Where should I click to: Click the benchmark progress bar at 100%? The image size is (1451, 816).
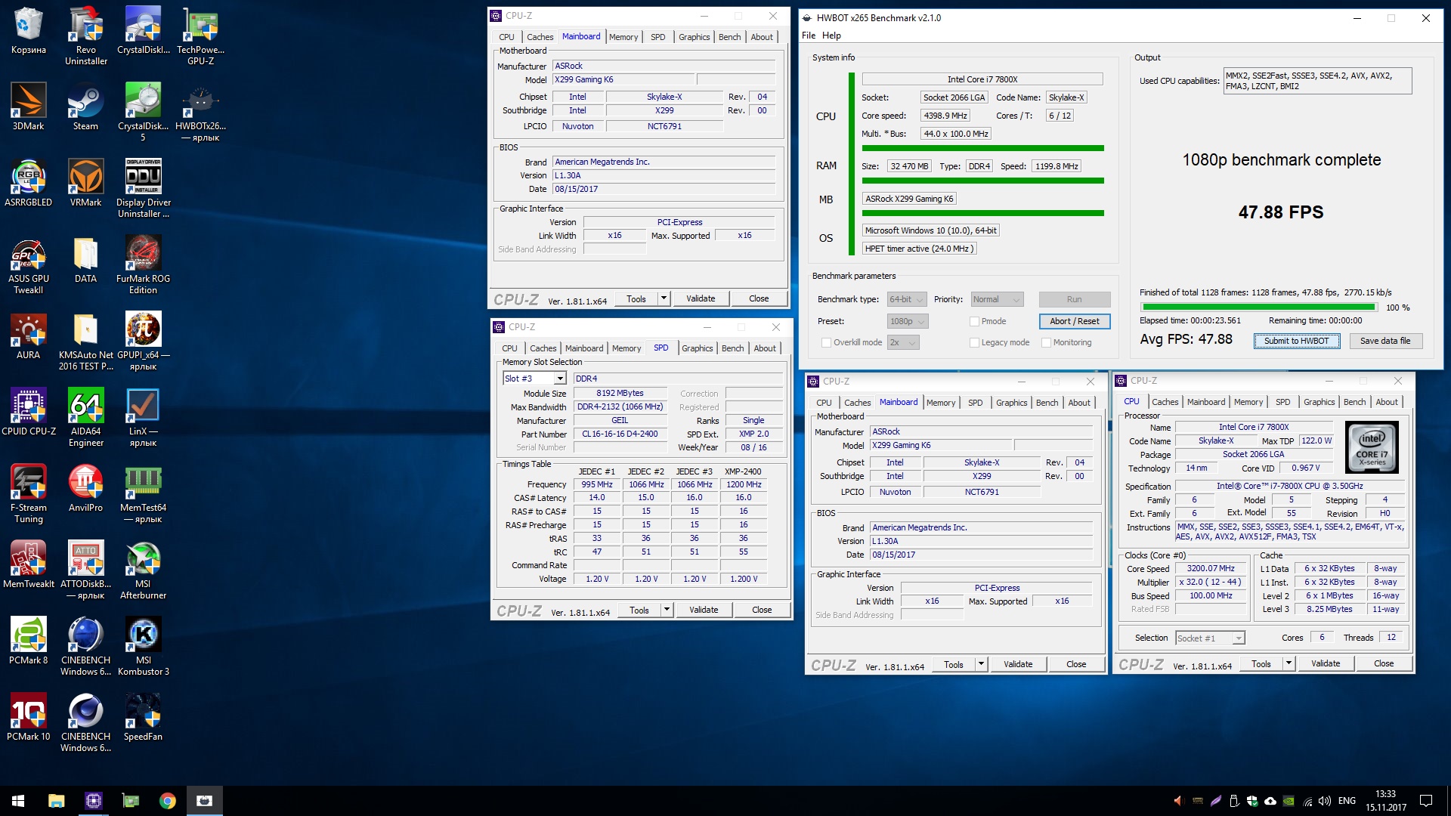pyautogui.click(x=1258, y=308)
